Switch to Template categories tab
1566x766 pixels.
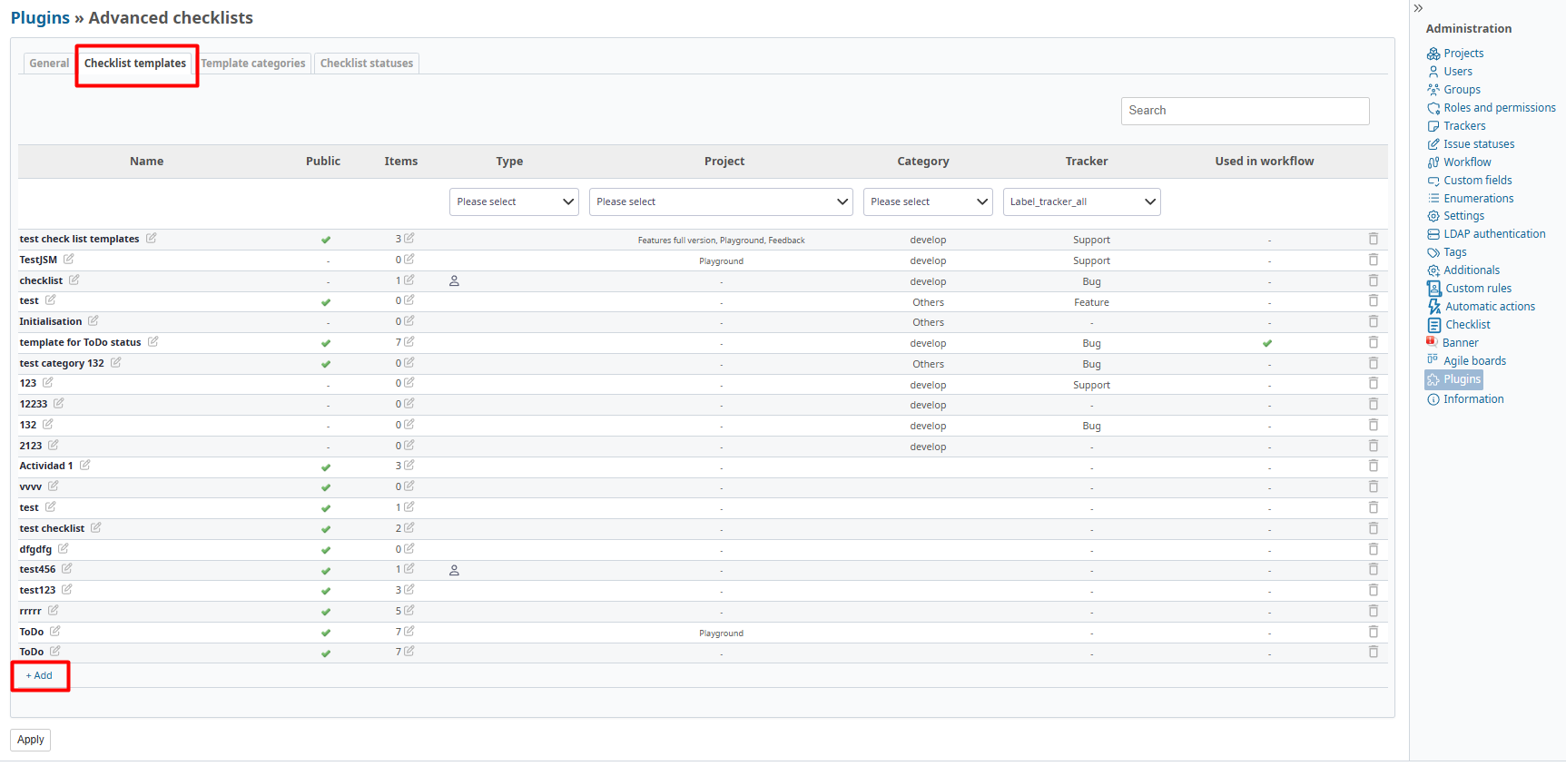click(253, 64)
